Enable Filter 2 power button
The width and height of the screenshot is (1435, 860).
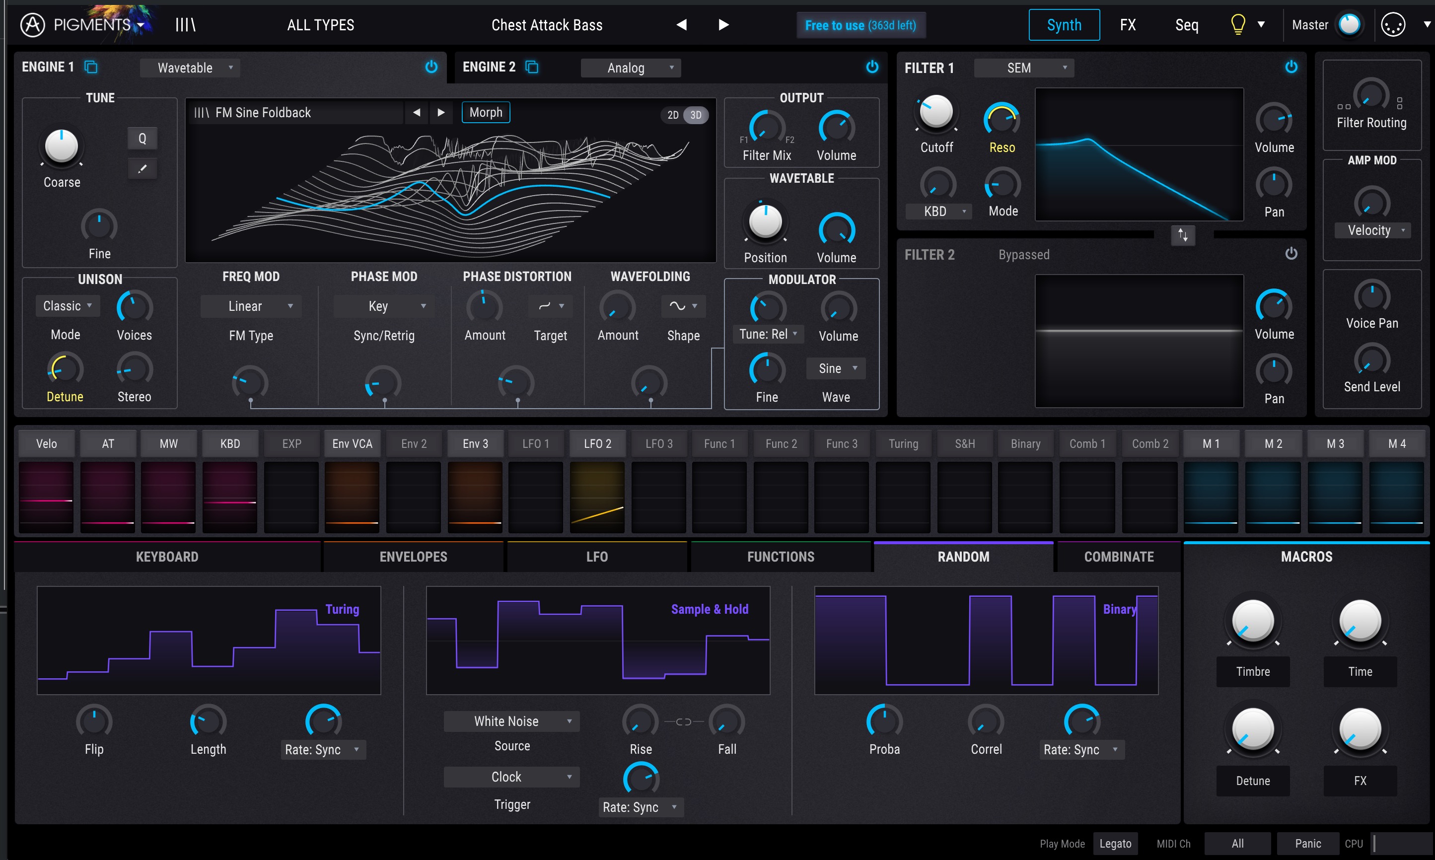click(x=1291, y=253)
